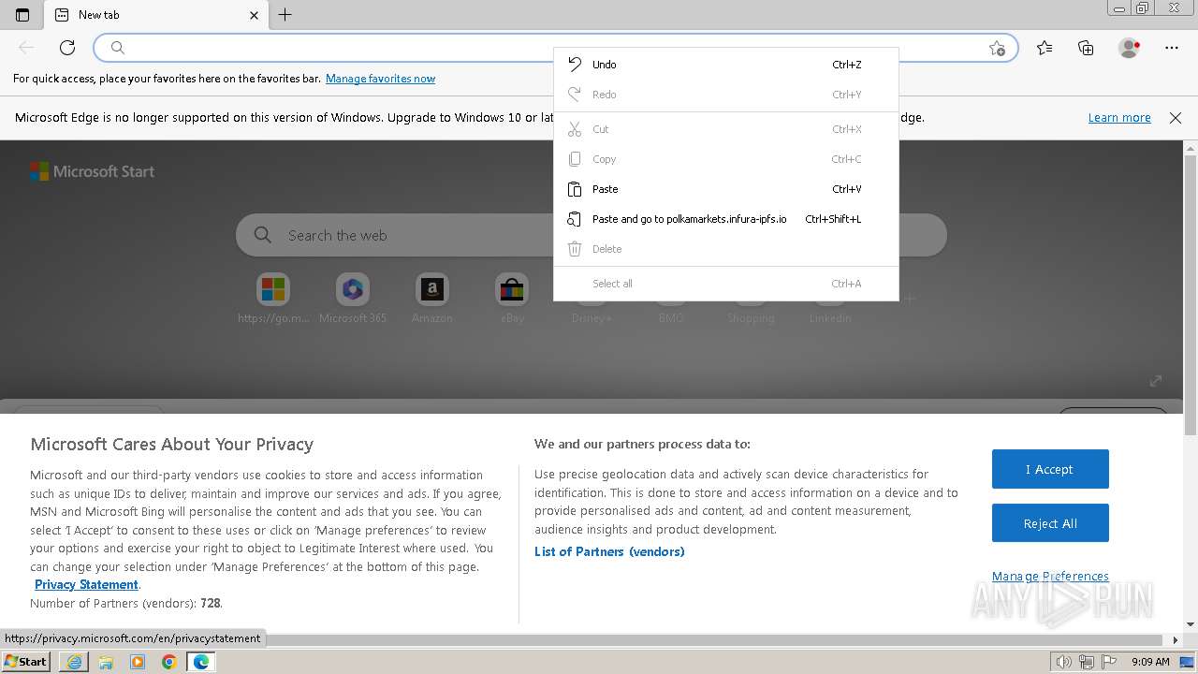The width and height of the screenshot is (1198, 674).
Task: Click the vertical scrollbar up arrow
Action: coord(1191,148)
